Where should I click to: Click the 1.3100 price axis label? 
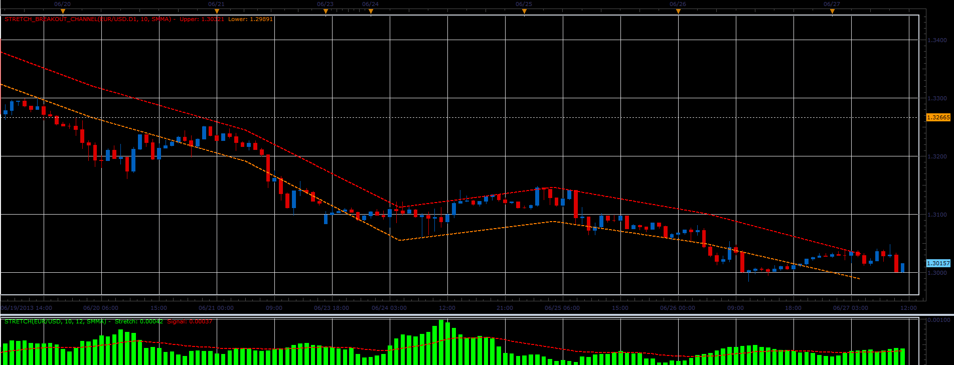(x=937, y=215)
